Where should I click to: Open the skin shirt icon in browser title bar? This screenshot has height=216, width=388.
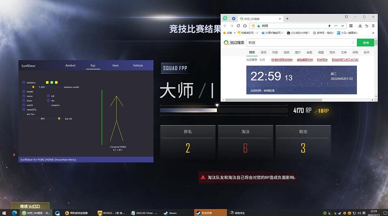tap(346, 17)
